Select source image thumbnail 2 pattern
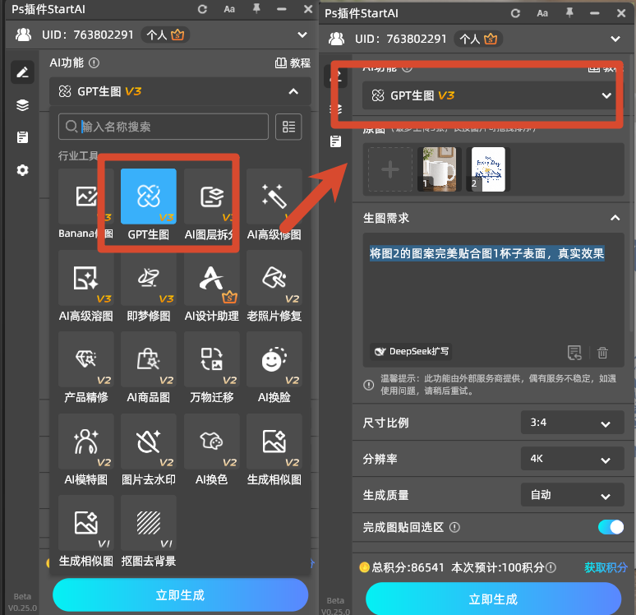636x615 pixels. click(x=488, y=169)
